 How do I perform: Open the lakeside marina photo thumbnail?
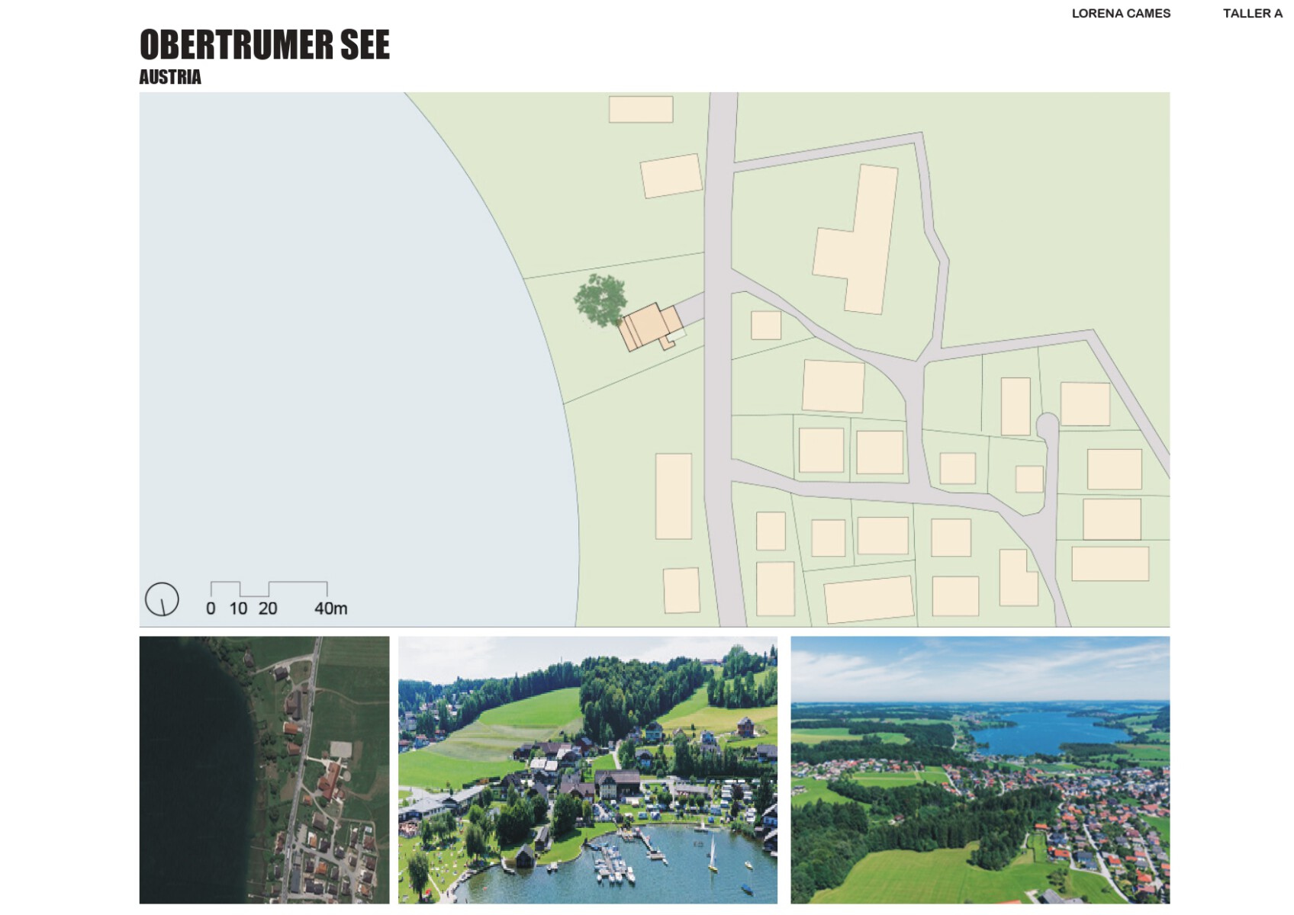(x=587, y=770)
